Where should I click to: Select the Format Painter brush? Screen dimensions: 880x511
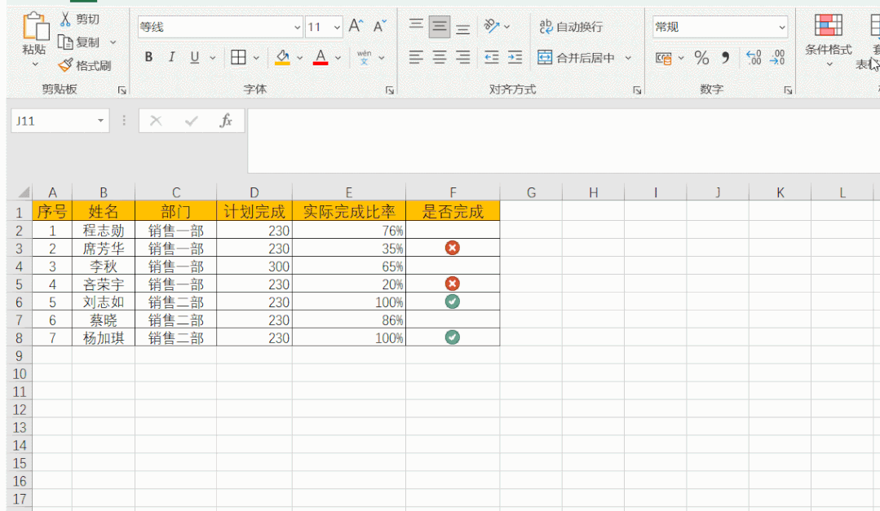(x=65, y=65)
